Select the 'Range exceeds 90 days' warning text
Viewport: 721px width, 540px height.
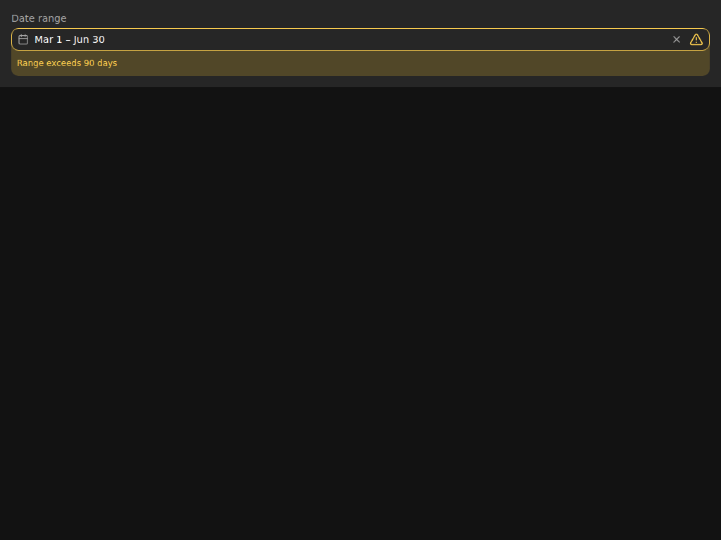pos(67,63)
